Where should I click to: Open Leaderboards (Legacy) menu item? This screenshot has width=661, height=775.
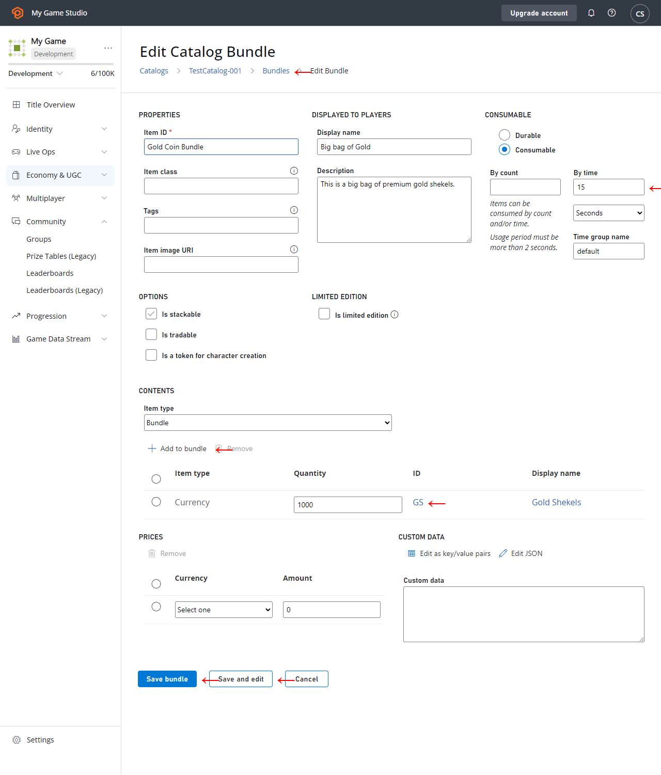tap(65, 290)
